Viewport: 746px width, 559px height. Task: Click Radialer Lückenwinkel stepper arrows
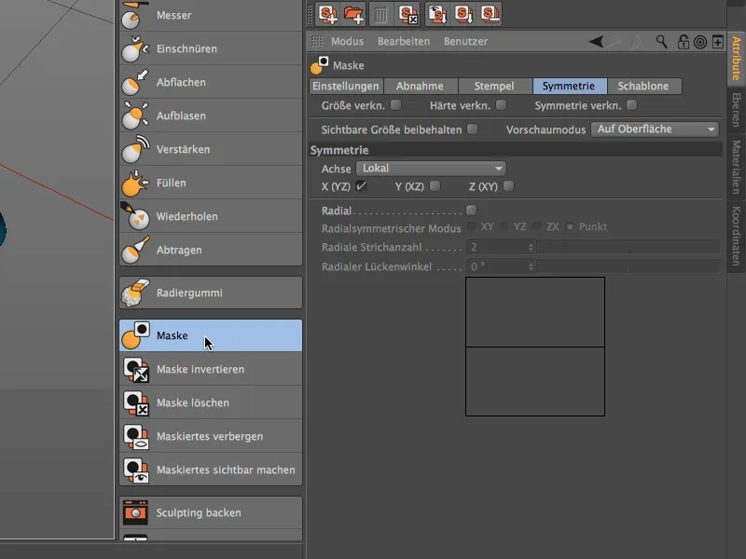click(x=531, y=266)
